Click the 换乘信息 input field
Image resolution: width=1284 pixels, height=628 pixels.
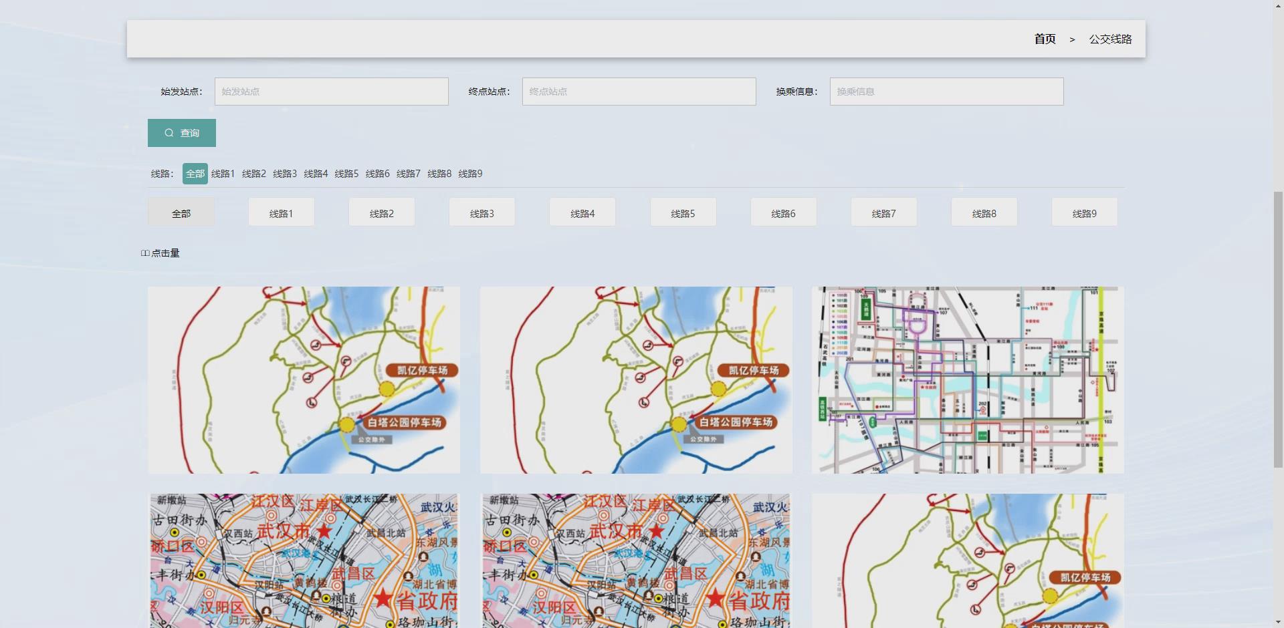[x=946, y=92]
